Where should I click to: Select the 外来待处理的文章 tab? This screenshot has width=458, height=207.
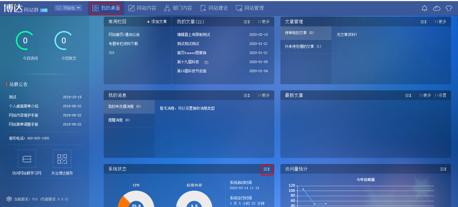tap(303, 47)
